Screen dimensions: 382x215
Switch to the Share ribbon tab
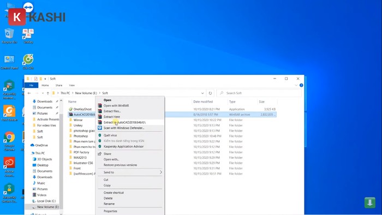pos(59,85)
